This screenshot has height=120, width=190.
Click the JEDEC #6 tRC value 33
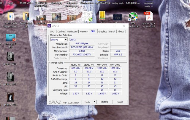click(x=89, y=86)
